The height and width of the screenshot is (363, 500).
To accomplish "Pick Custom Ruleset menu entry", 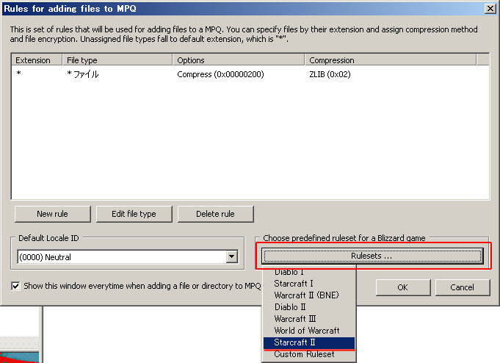I will click(308, 354).
